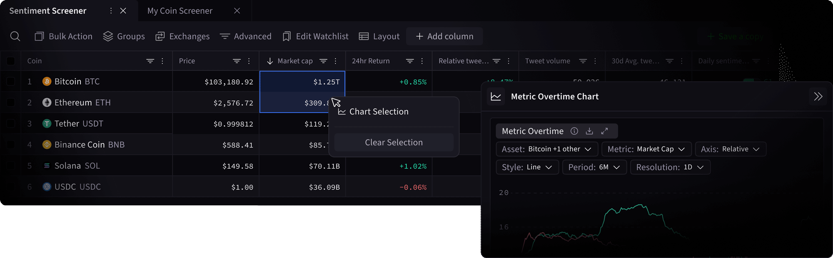The image size is (833, 258).
Task: Click the Clear Selection option
Action: coord(393,142)
